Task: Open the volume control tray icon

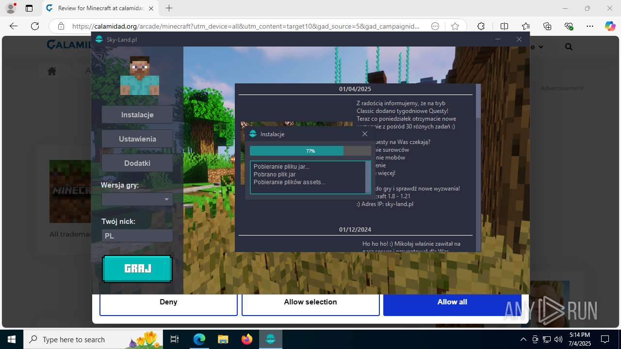Action: coord(558,339)
